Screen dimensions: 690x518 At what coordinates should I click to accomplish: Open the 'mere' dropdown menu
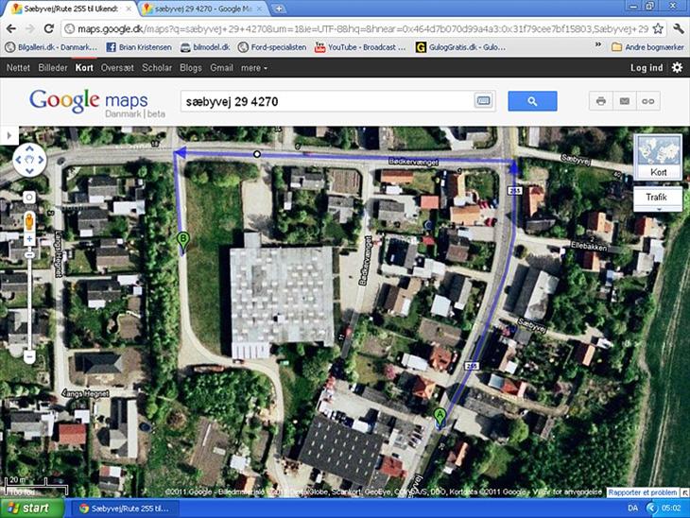pos(254,68)
